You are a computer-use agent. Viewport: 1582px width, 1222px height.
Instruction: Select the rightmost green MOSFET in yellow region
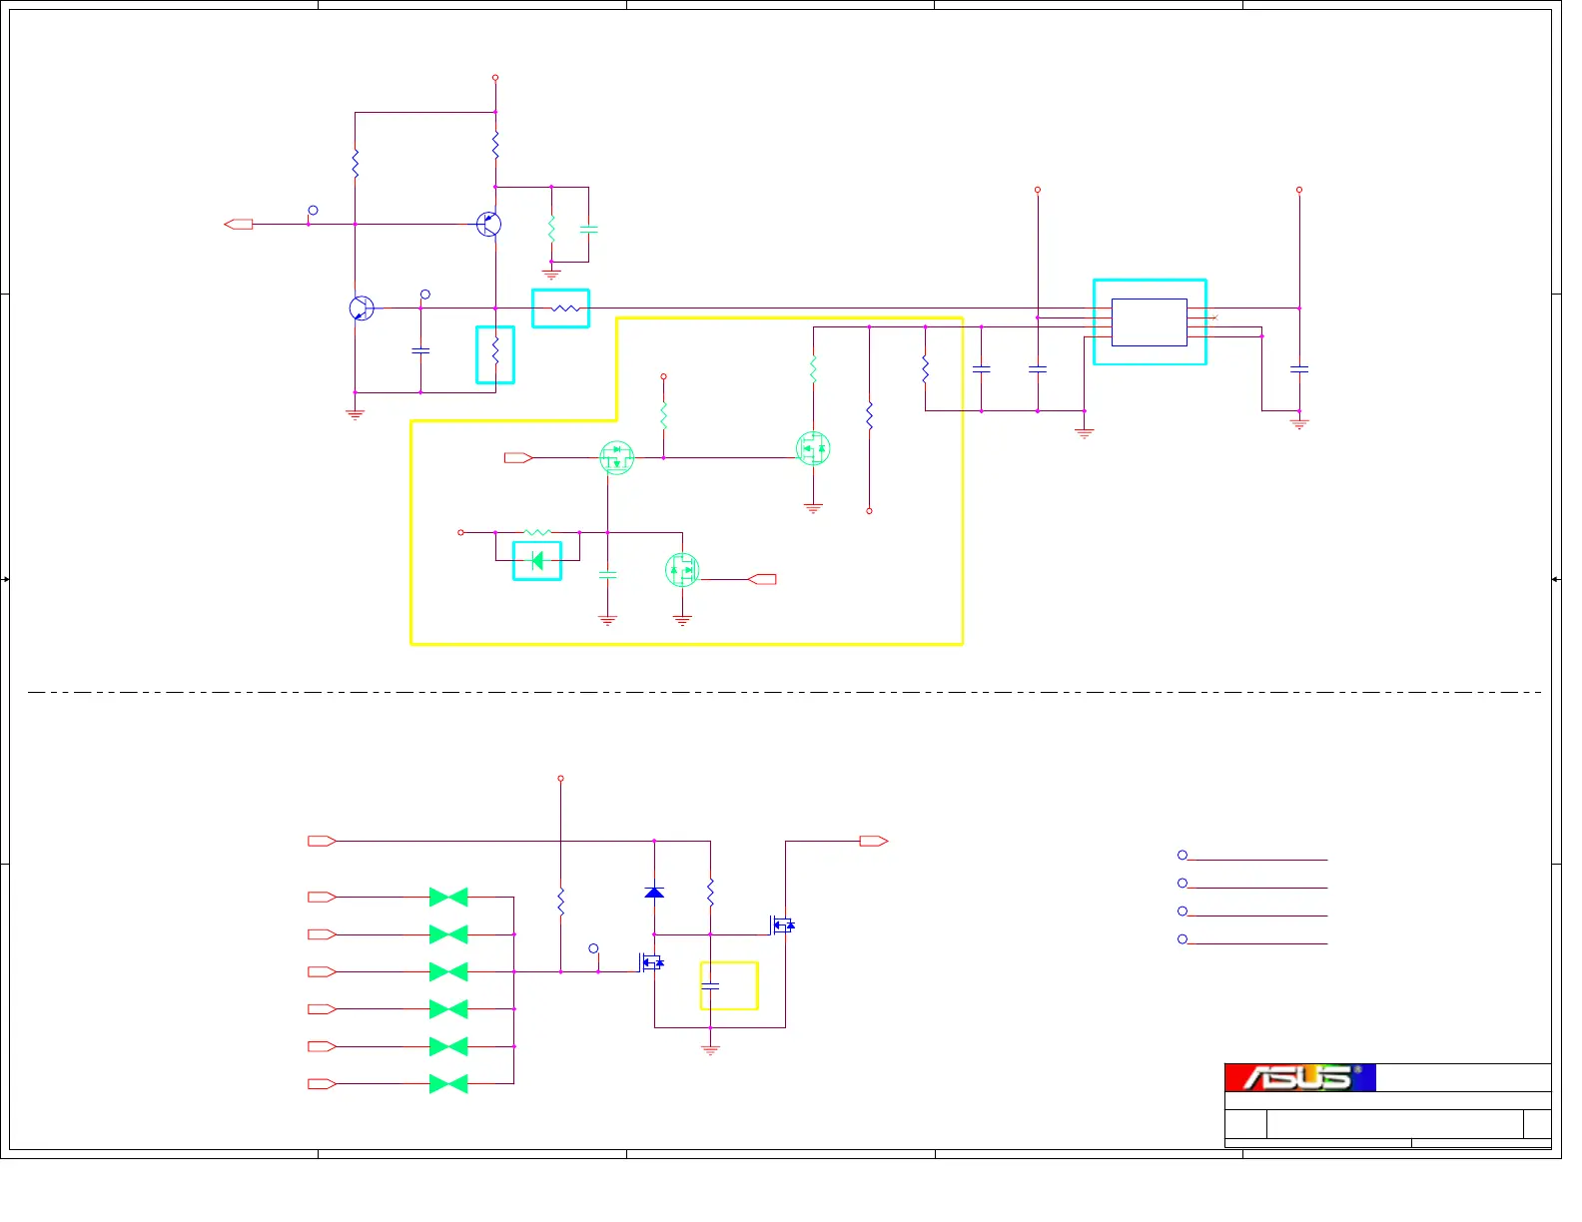(x=813, y=448)
